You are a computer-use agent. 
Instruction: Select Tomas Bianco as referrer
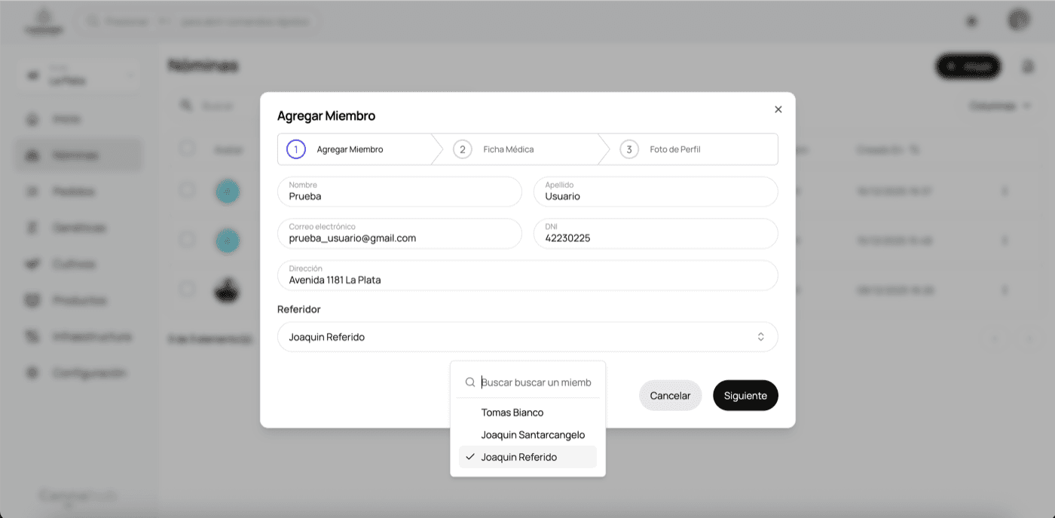[x=512, y=412]
